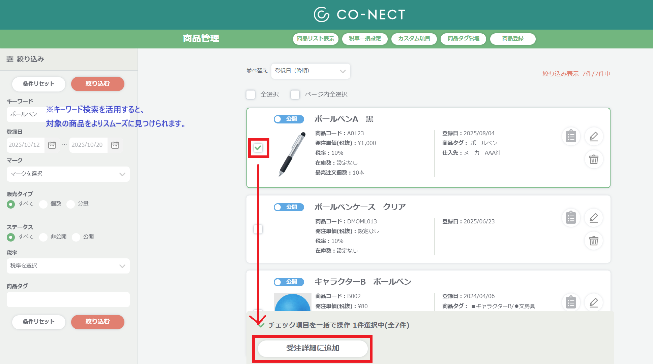
Task: Toggle 公開 switch for ボールペンA 黒
Action: tap(289, 119)
